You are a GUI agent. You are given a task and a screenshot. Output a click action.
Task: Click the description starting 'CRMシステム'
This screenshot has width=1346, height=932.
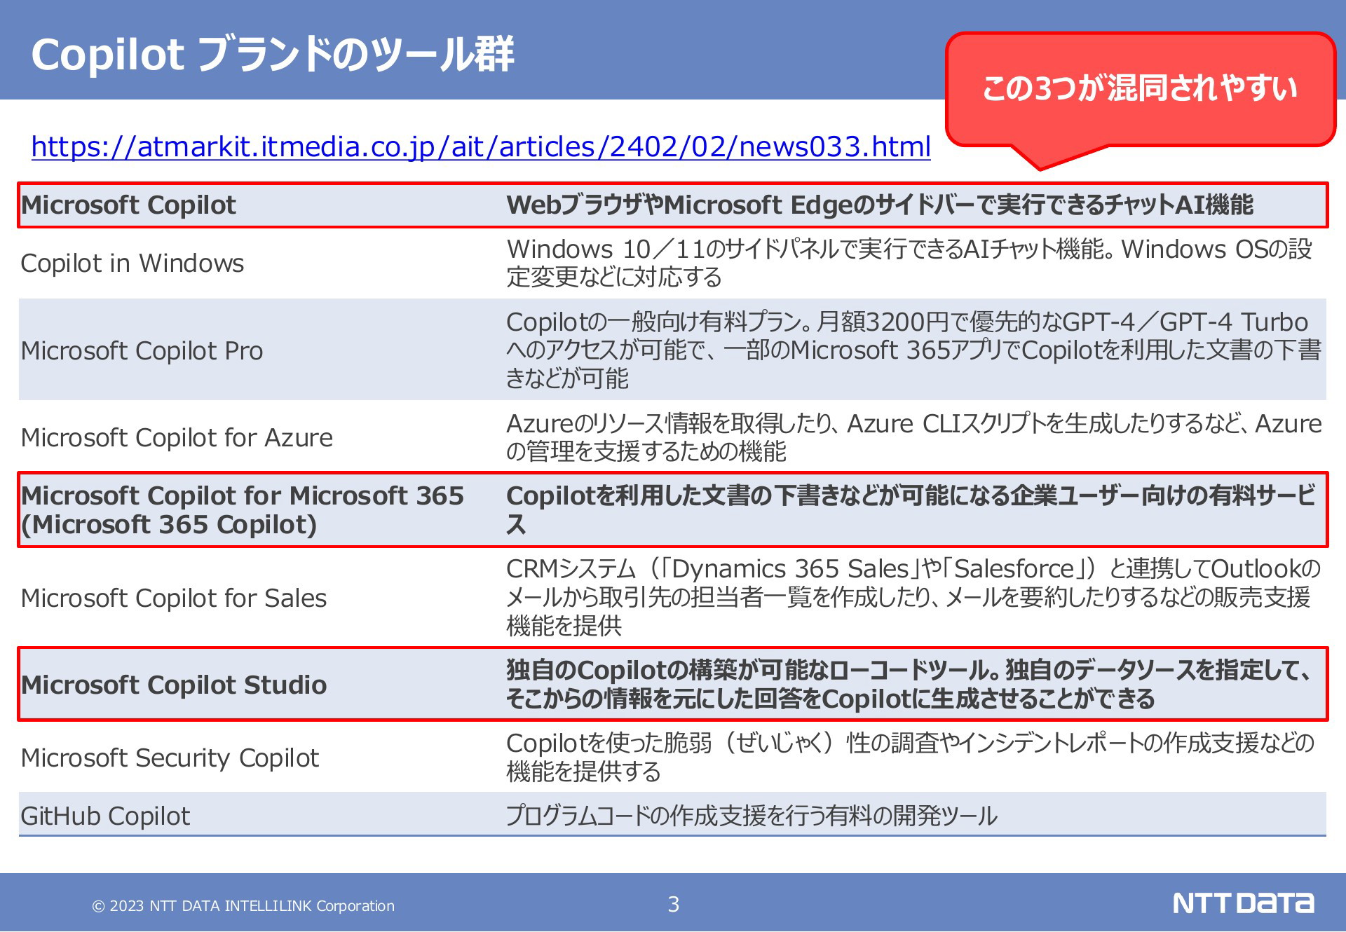pos(913,597)
